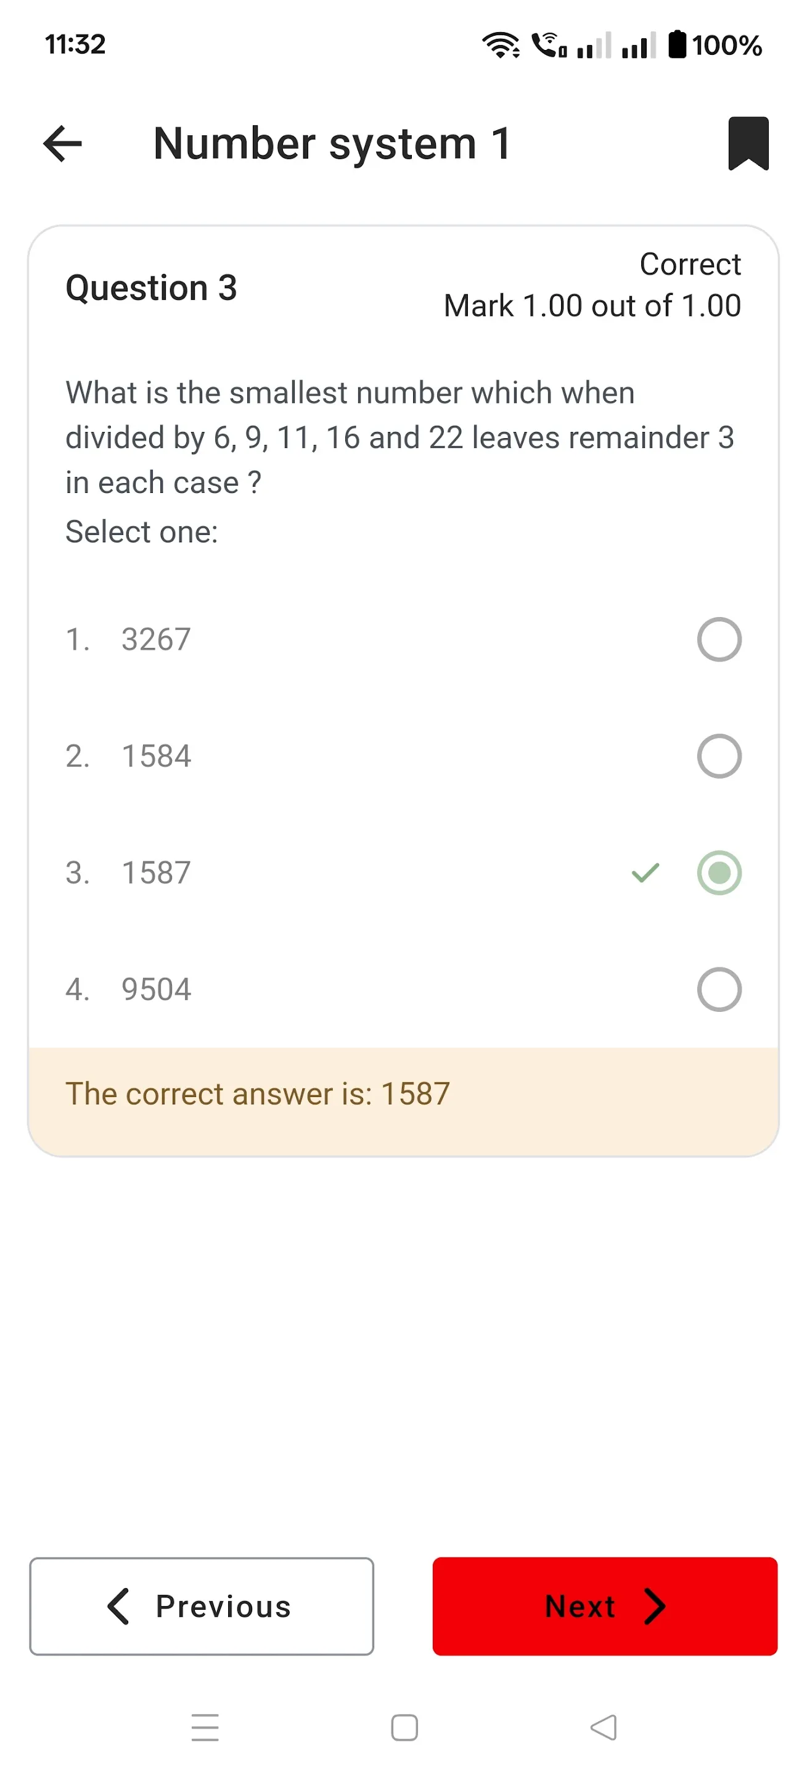The image size is (807, 1777).
Task: Tap the Wi-Fi calling status icon
Action: pos(549,46)
